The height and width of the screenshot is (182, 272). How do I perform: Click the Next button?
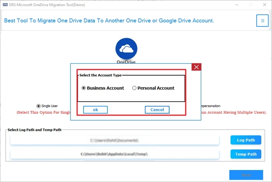[x=246, y=175]
